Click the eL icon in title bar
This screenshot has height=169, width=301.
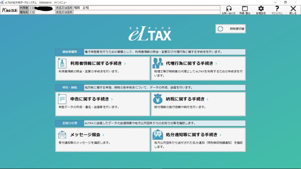(x=3, y=2)
